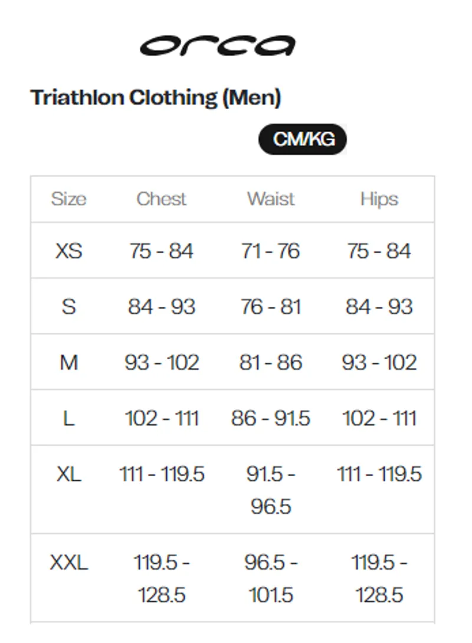Click the Triathlon Clothing (Men) heading
472x643 pixels.
coord(155,98)
